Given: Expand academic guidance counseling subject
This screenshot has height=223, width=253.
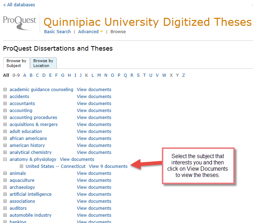Looking at the screenshot, I should tap(5, 90).
